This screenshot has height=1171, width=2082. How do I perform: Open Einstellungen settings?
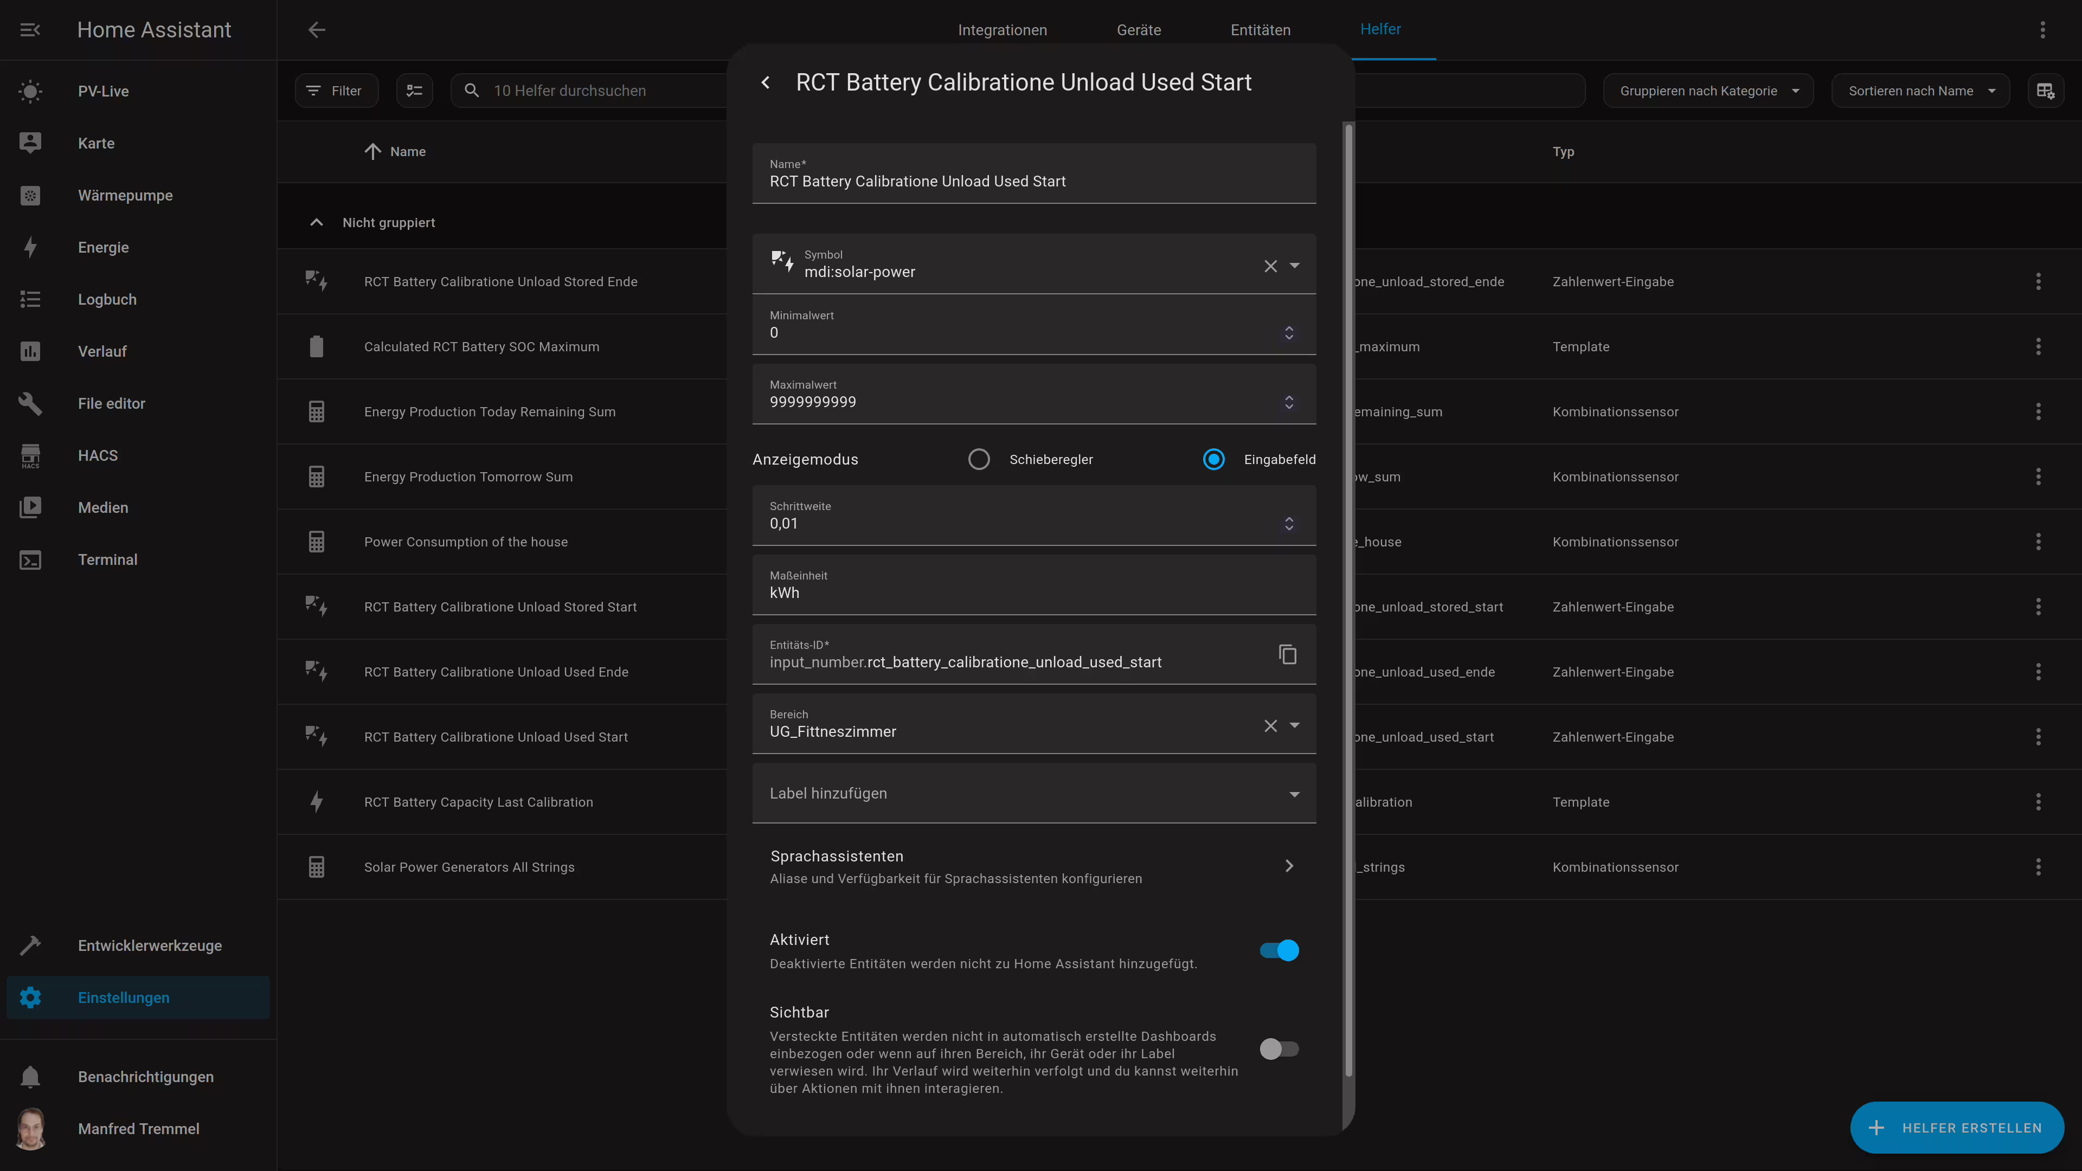tap(137, 998)
